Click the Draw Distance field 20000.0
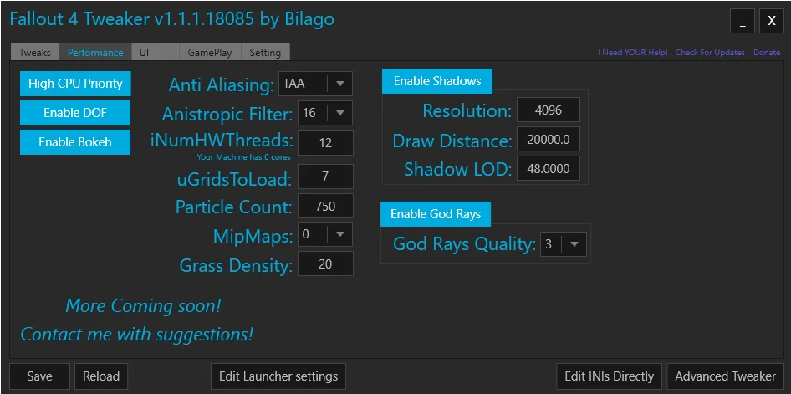This screenshot has width=791, height=394. pyautogui.click(x=549, y=139)
